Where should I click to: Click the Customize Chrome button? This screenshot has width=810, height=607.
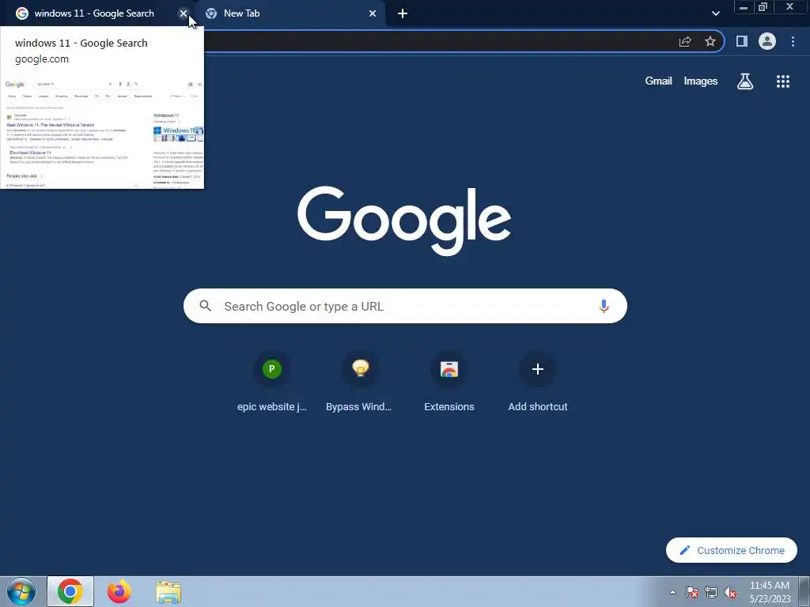click(x=732, y=550)
